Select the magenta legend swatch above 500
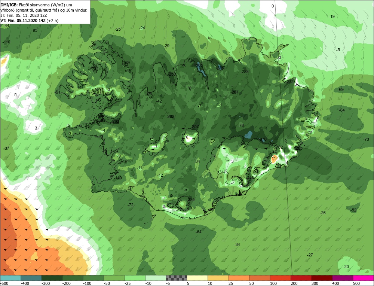Screen dimensions: 374x286 tap(364, 278)
